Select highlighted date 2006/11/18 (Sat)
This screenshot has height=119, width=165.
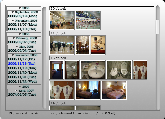point(22,64)
